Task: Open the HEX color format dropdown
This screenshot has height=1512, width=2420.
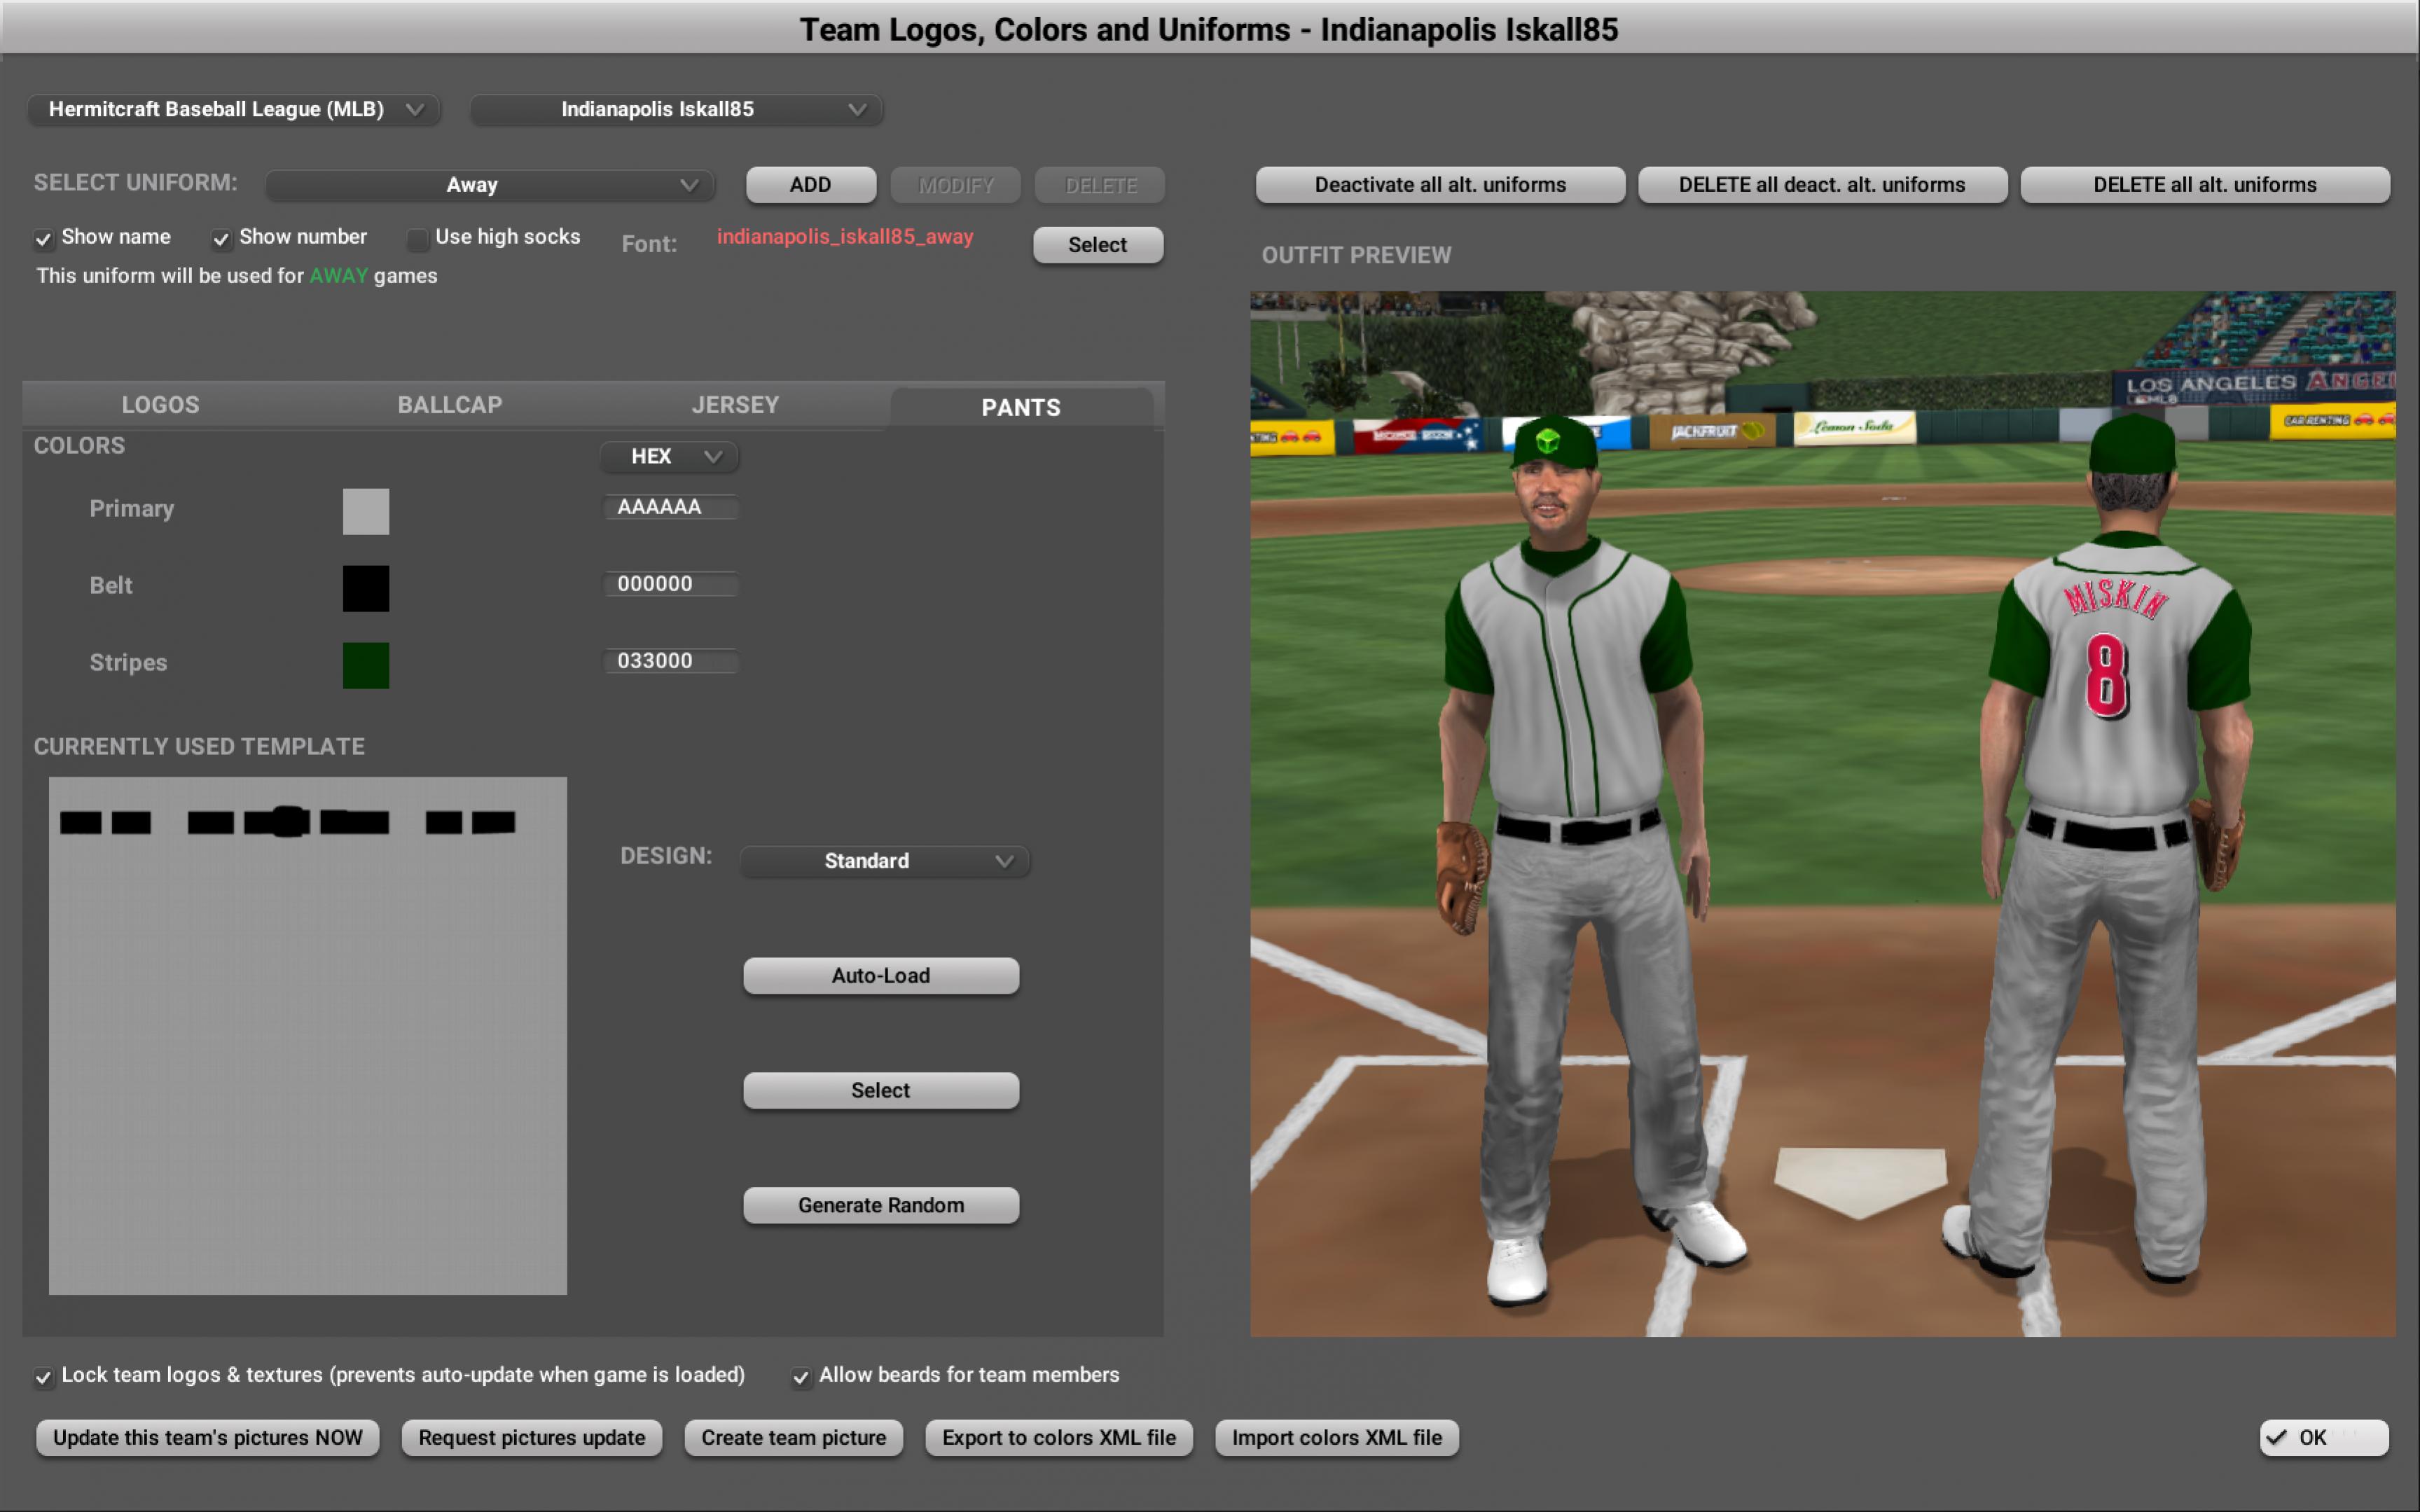Action: [669, 456]
